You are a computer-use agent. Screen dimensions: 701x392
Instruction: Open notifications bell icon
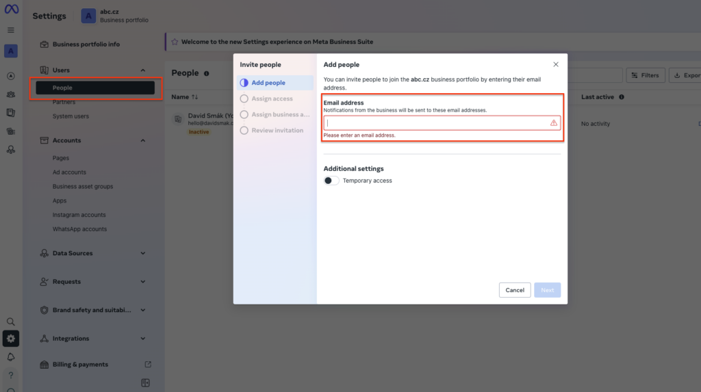pos(11,356)
